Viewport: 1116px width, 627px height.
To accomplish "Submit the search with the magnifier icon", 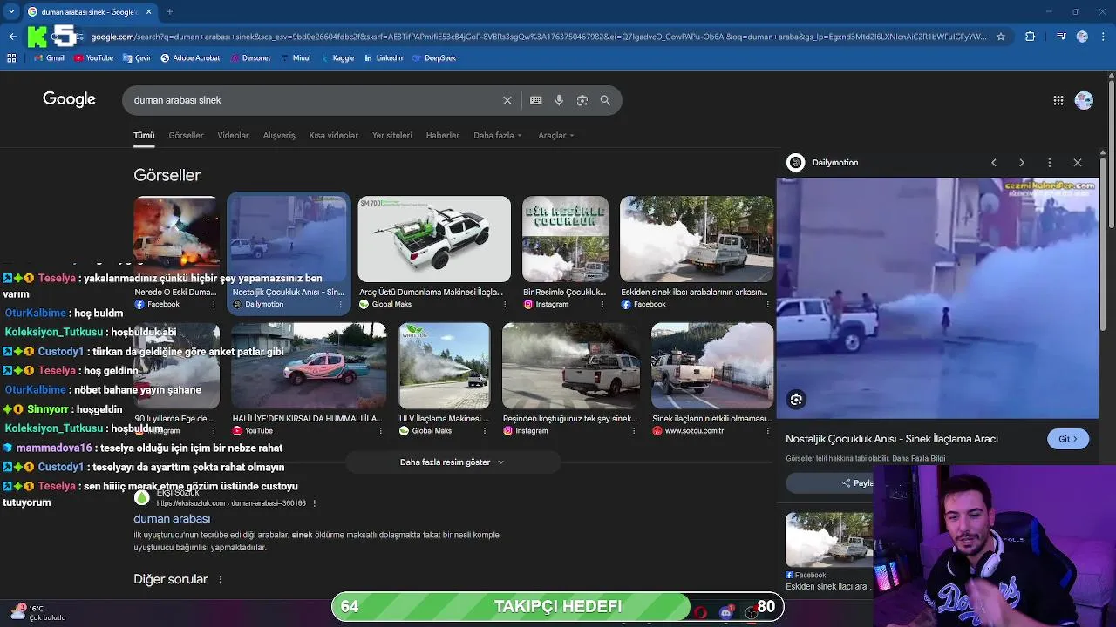I will point(605,100).
